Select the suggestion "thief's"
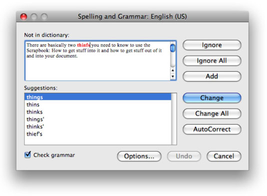The width and height of the screenshot is (267, 196). (x=98, y=134)
